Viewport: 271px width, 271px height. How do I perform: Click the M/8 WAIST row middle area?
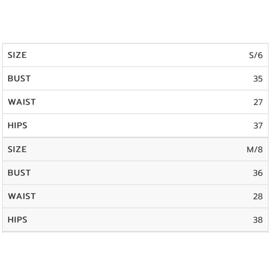[135, 196]
